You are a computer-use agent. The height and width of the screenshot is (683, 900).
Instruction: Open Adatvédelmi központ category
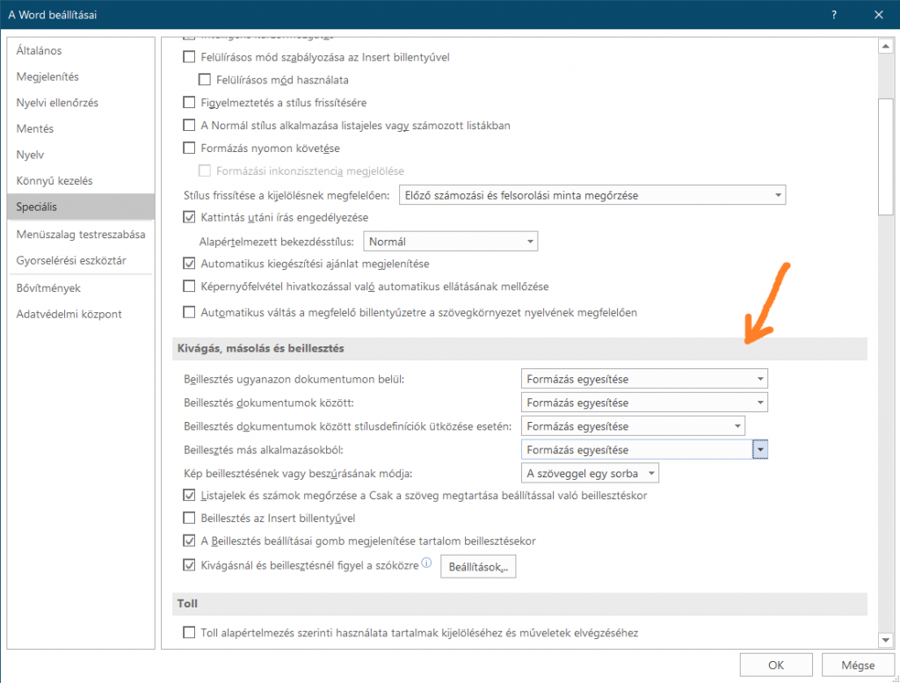[69, 314]
